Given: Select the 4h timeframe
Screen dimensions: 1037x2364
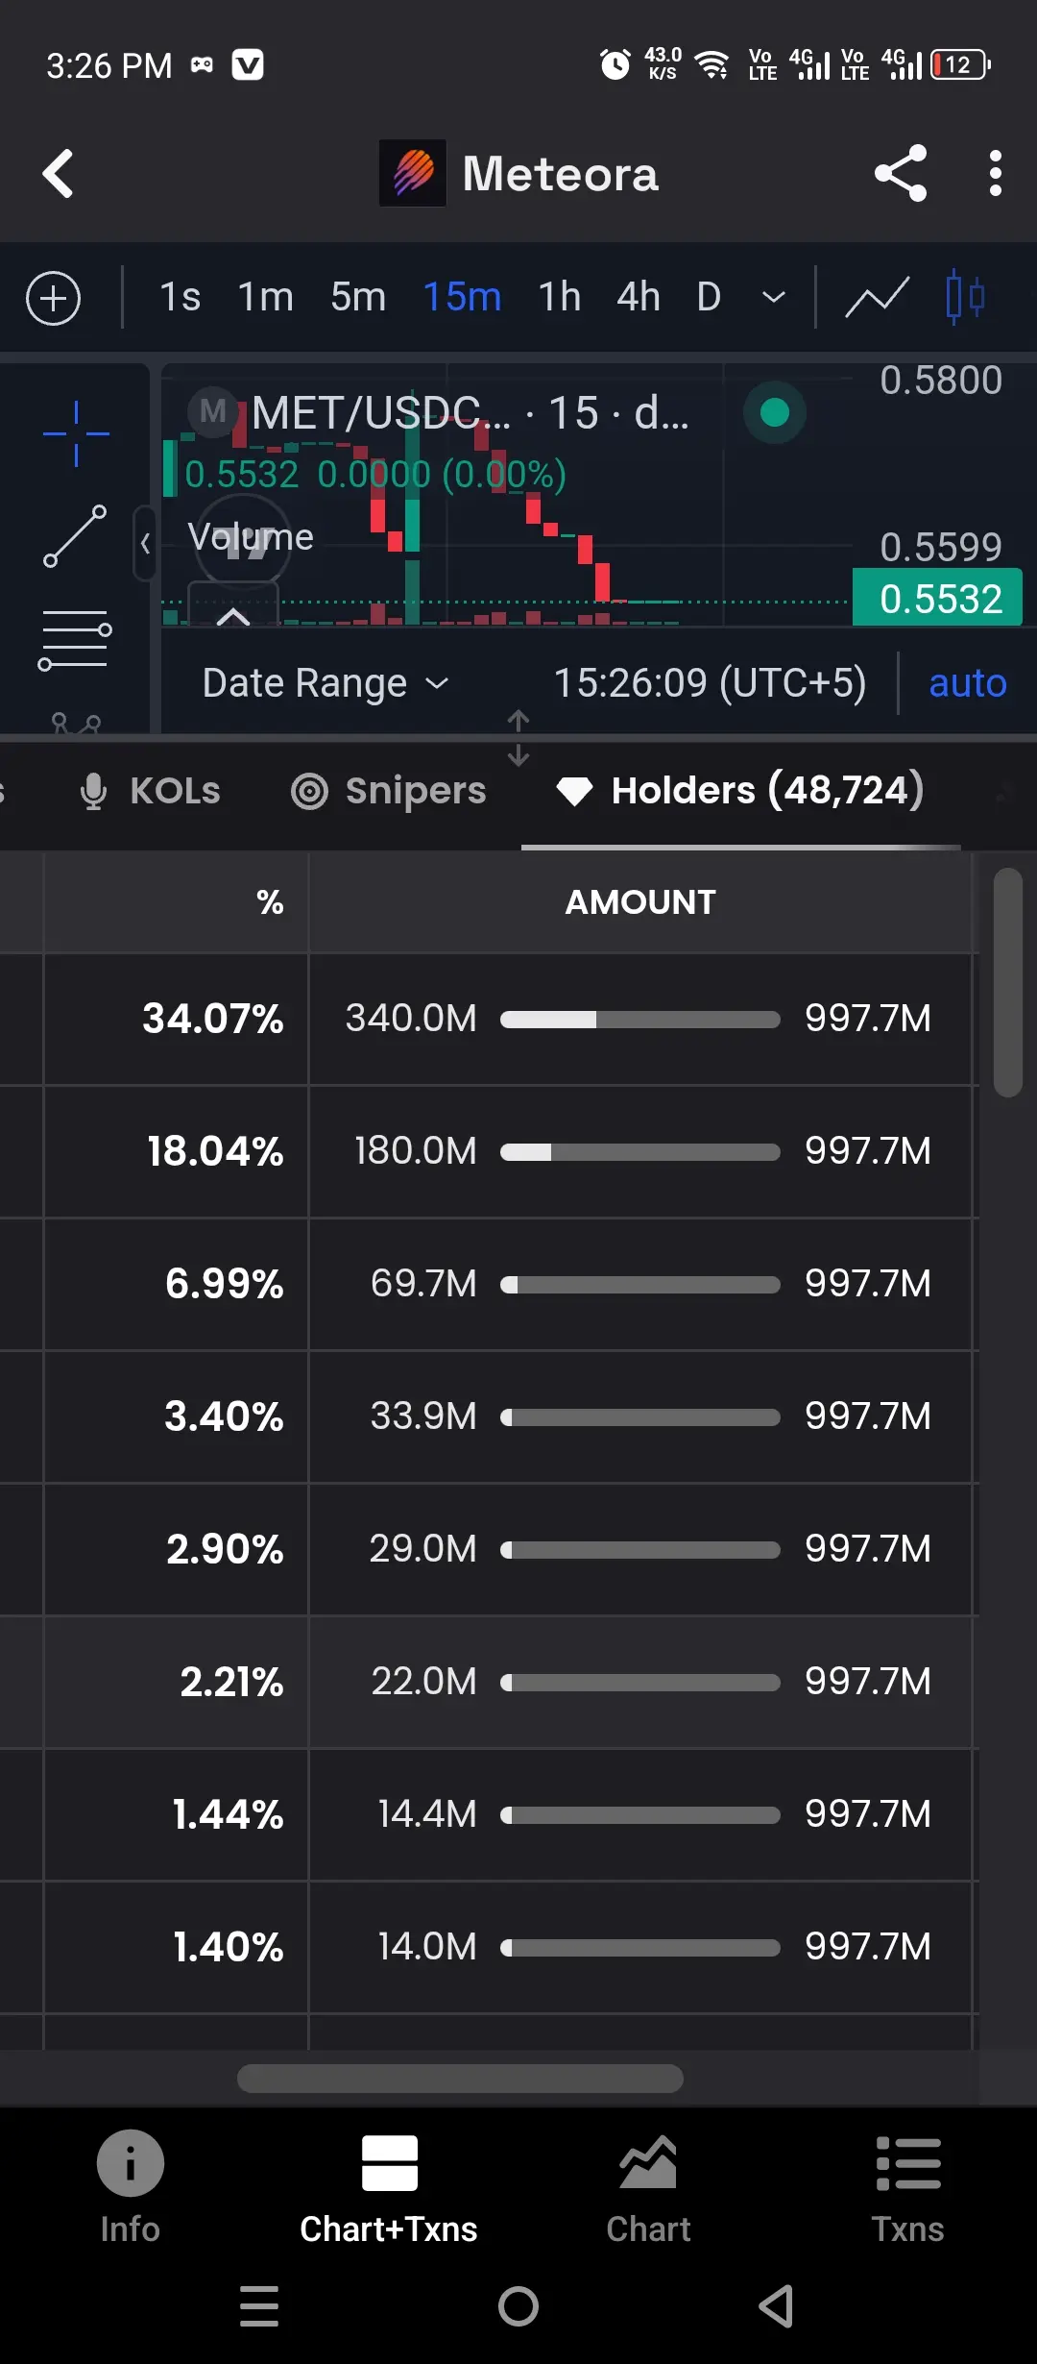Looking at the screenshot, I should click(x=639, y=297).
